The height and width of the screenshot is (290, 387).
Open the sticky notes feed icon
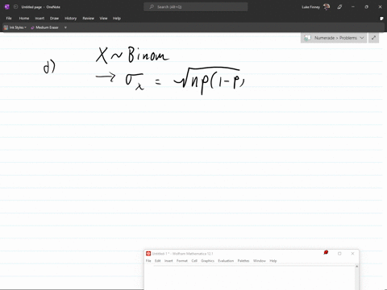click(381, 19)
